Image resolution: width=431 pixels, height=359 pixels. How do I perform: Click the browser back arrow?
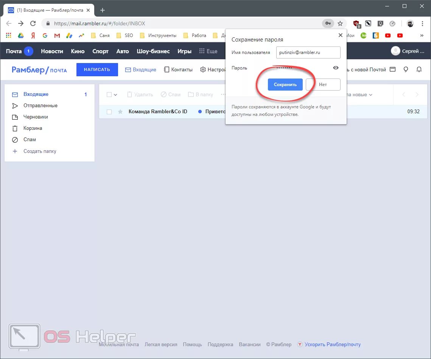point(9,23)
